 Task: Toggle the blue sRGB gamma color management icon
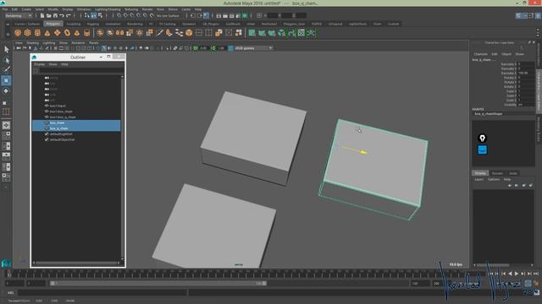point(230,48)
